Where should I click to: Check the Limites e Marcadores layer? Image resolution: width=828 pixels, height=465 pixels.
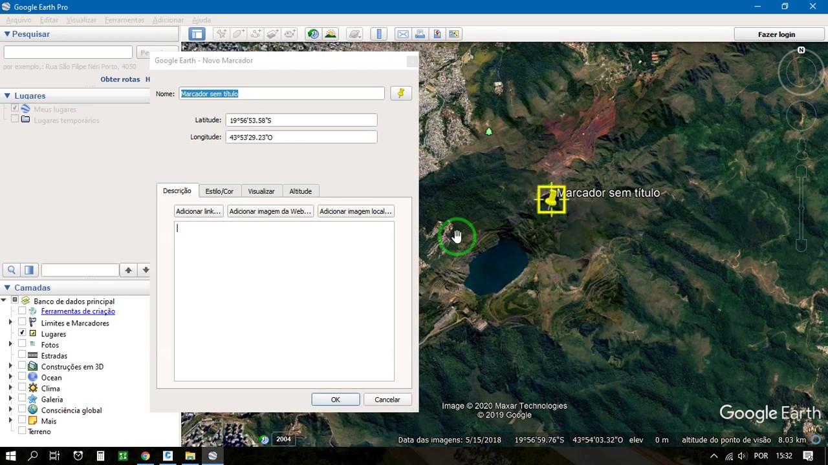22,322
